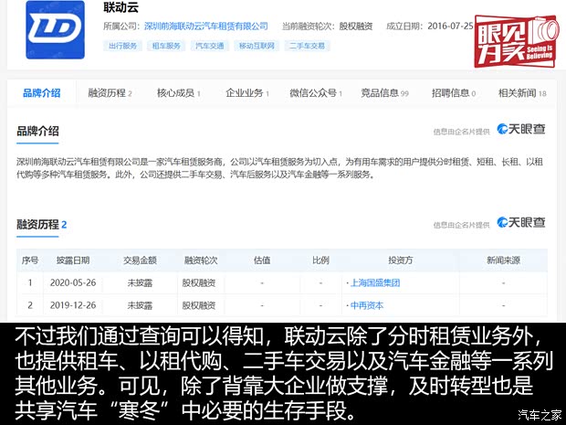Open investor link 中再资本

click(x=367, y=305)
